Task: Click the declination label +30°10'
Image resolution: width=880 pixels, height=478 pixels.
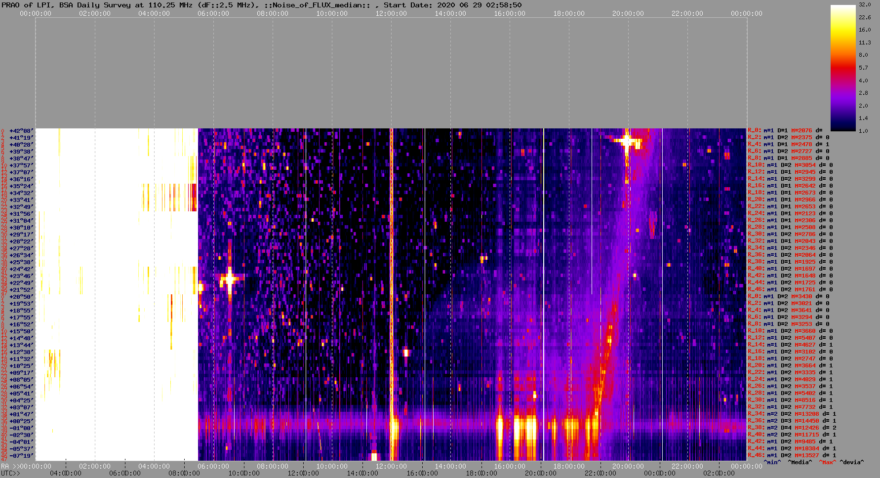Action: pos(21,228)
